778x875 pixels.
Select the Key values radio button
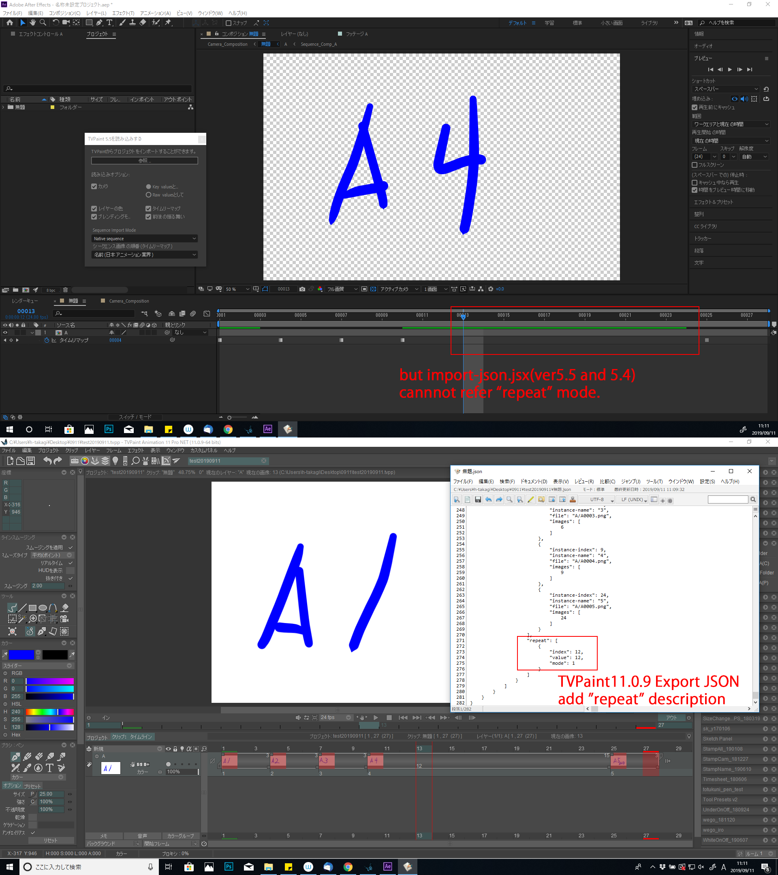pos(149,187)
